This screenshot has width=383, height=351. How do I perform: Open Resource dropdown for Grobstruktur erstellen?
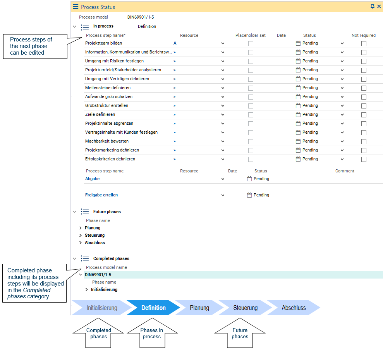[x=223, y=106]
